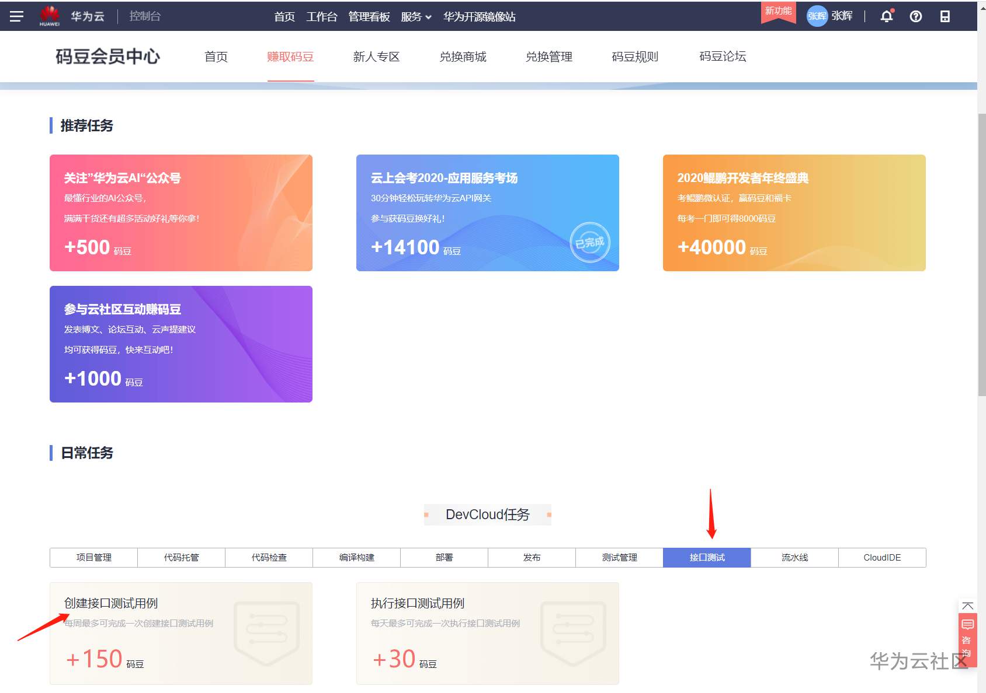Open the 兑换商城 tab

(463, 57)
